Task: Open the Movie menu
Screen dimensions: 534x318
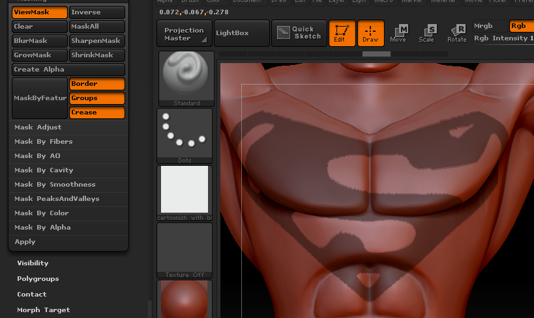Action: click(x=474, y=2)
